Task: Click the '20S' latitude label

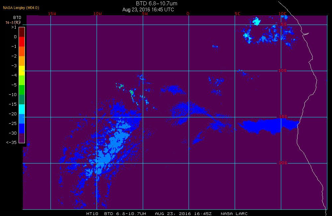Action: point(283,163)
